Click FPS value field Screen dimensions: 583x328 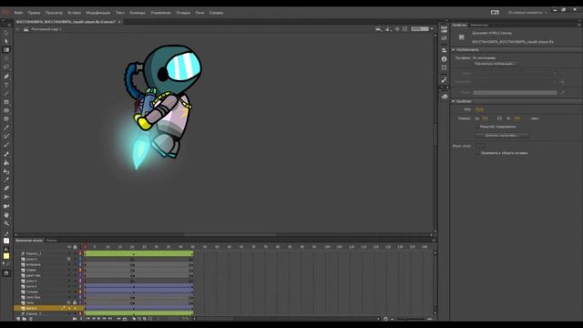coord(480,109)
